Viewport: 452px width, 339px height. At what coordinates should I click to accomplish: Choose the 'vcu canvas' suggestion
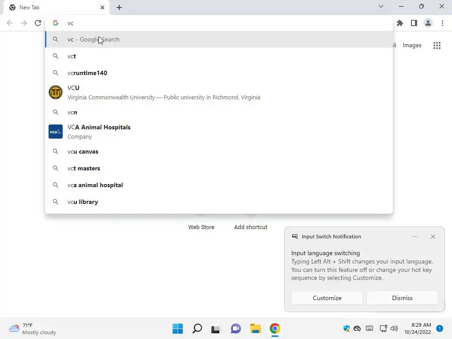click(219, 152)
